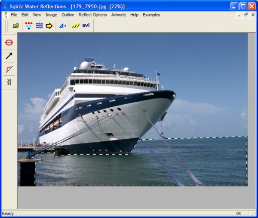258x218 pixels.
Task: Click the Sqirlz document icon in menu bar
Action: (6, 15)
